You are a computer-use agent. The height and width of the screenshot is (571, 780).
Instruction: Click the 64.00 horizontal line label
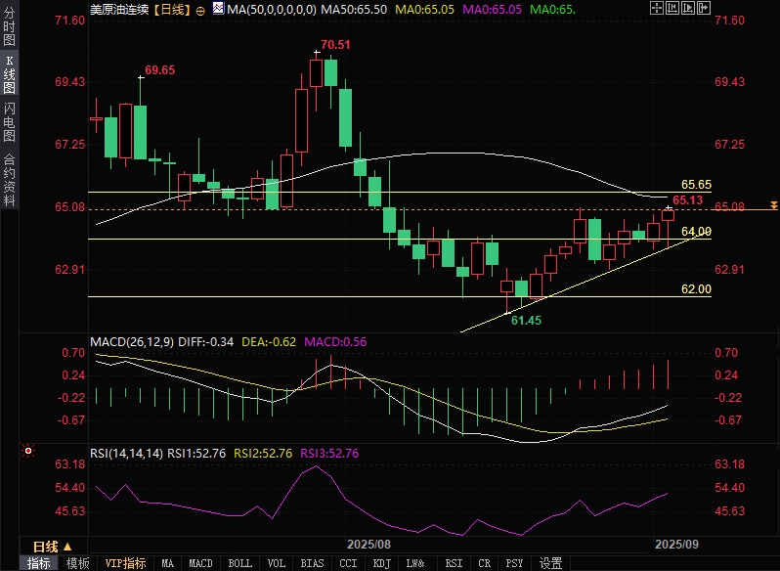[696, 232]
